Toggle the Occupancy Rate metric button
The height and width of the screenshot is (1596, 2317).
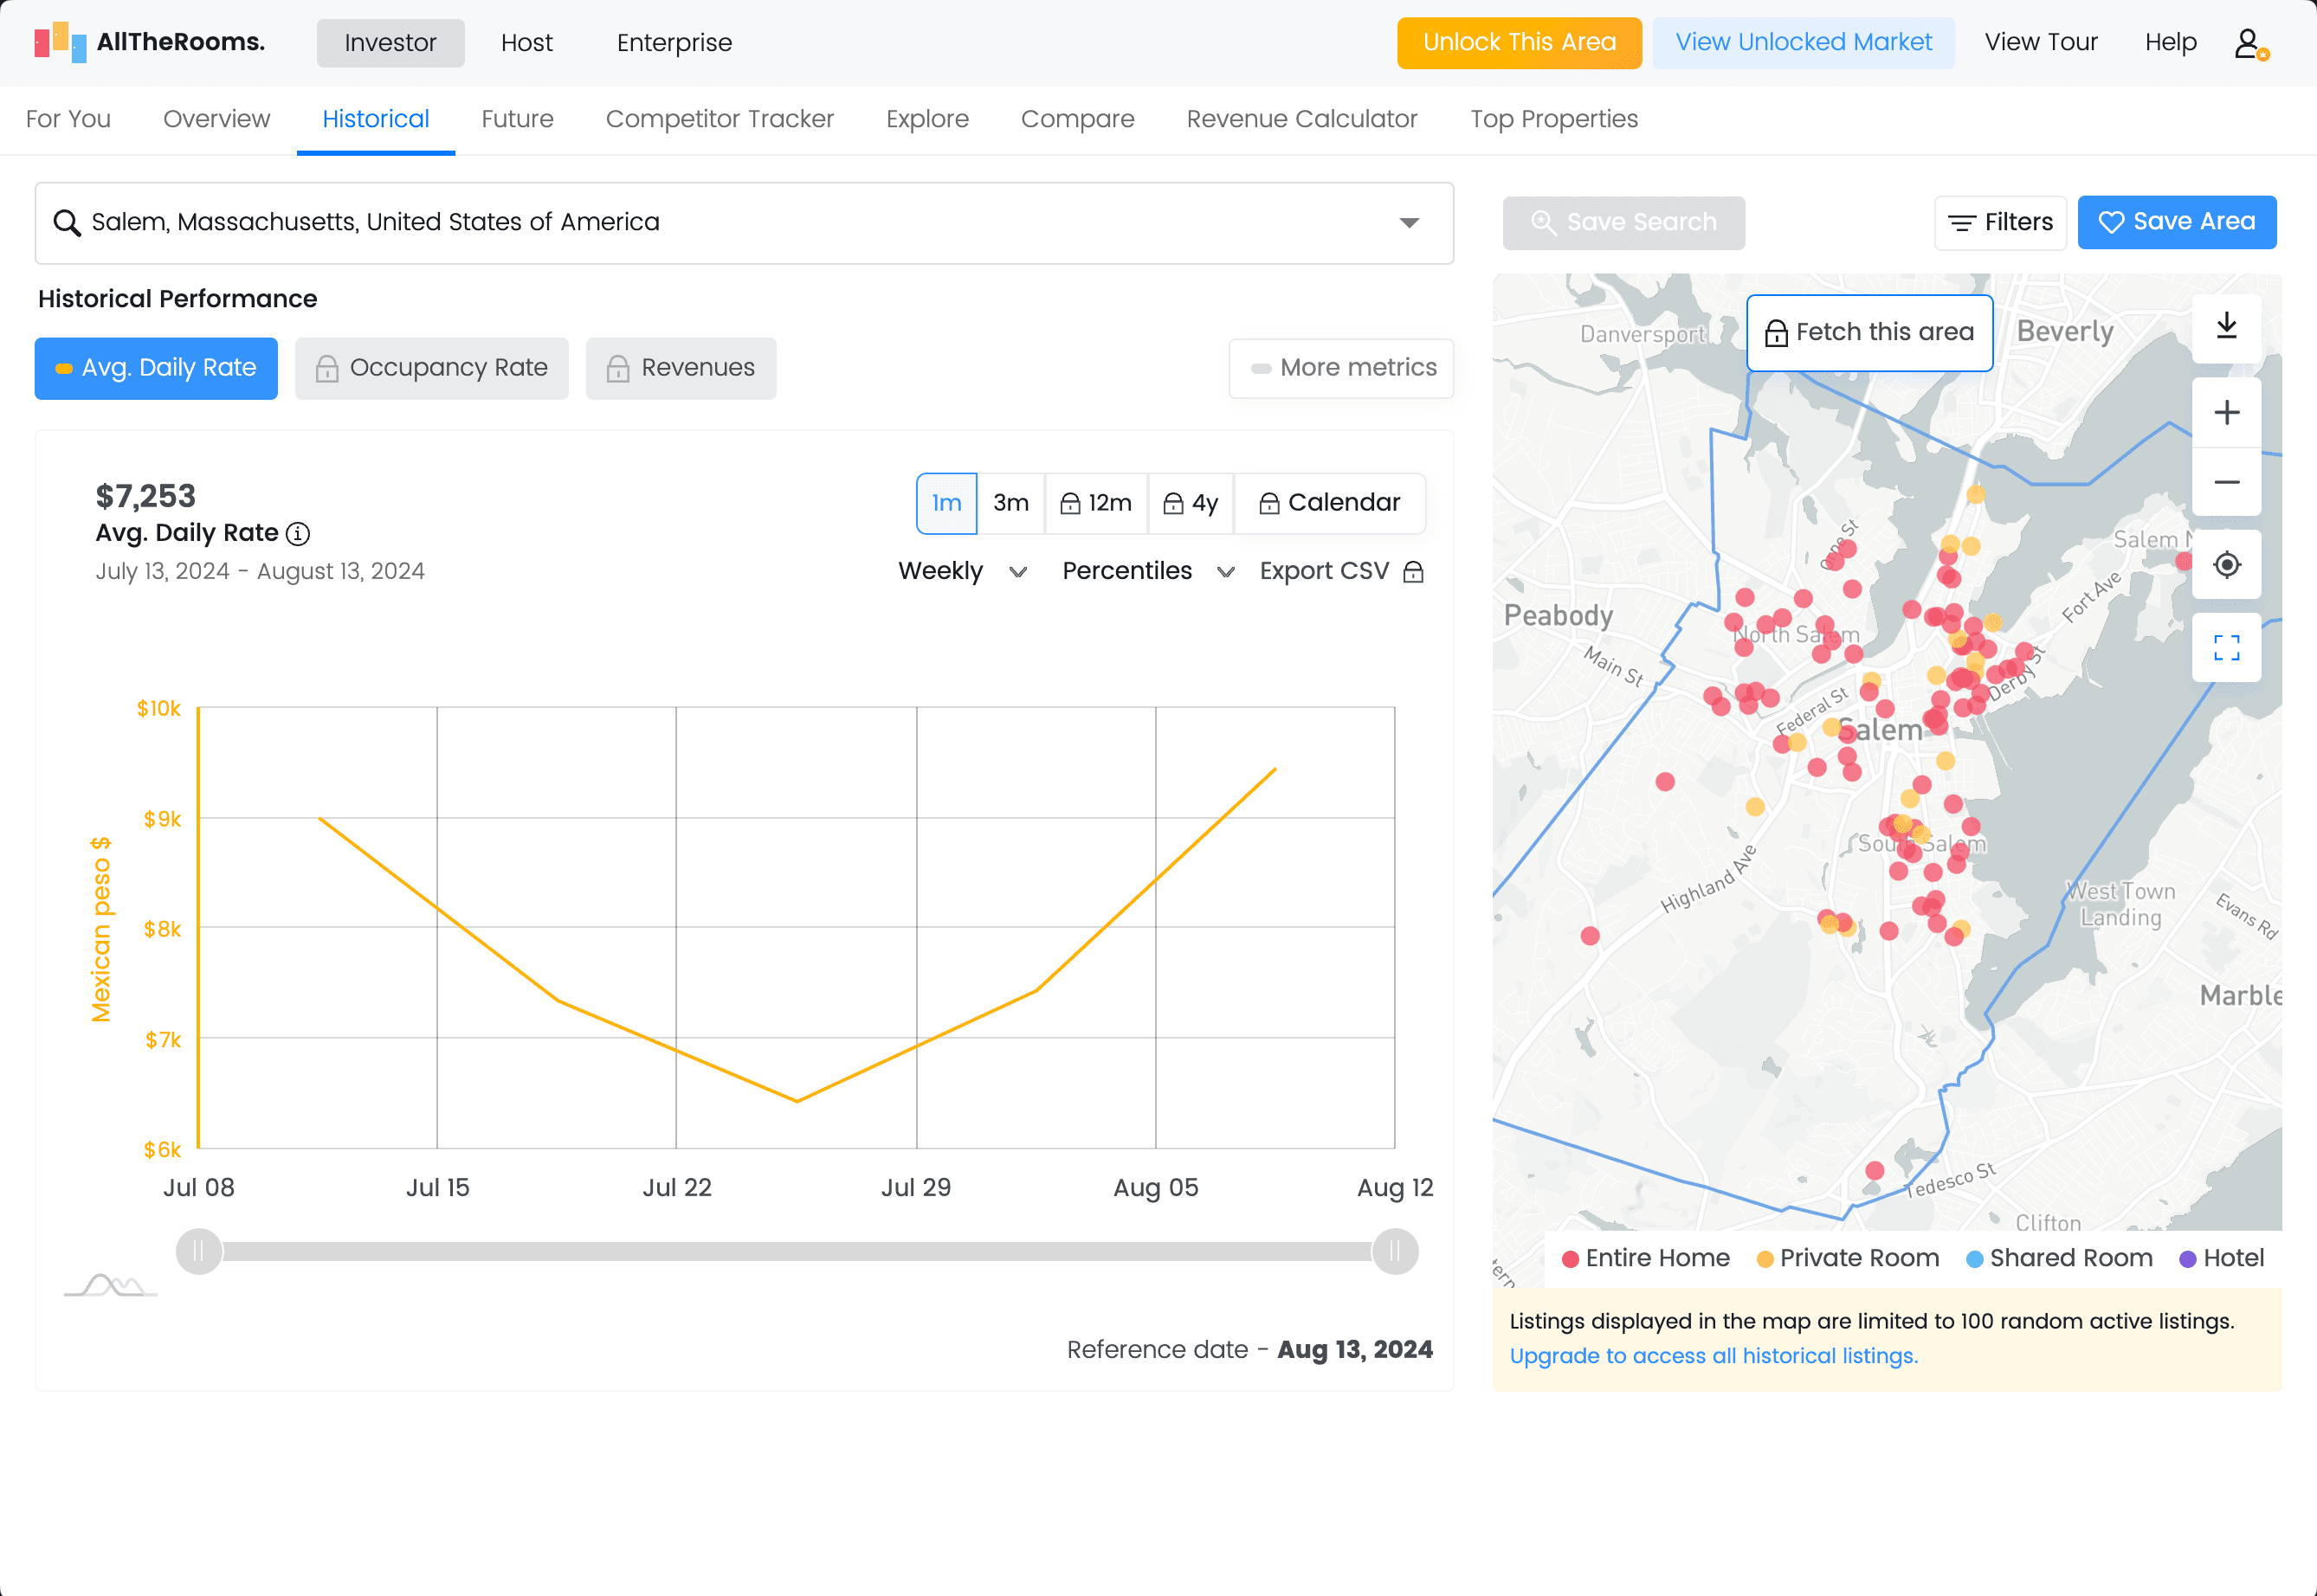click(x=429, y=368)
